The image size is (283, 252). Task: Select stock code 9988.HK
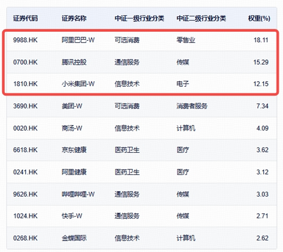click(x=25, y=40)
